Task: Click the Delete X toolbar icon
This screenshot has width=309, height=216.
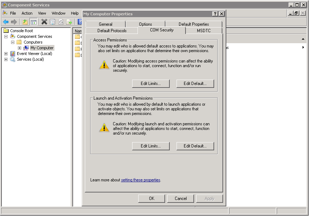Action: (44, 22)
